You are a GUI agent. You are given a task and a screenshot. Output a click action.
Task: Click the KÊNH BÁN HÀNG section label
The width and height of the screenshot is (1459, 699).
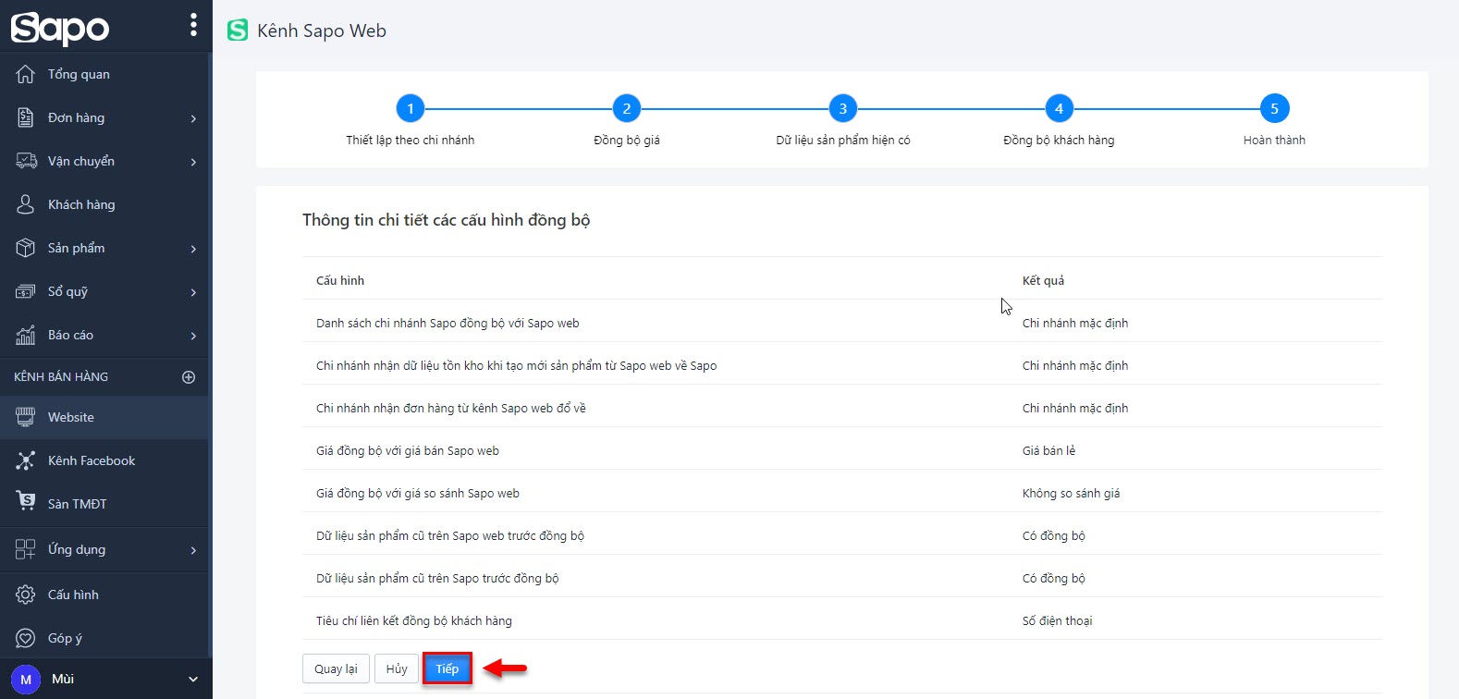click(x=61, y=377)
